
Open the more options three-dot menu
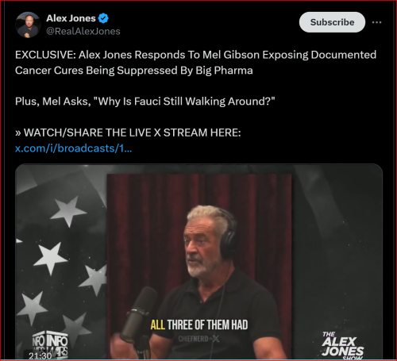pos(376,22)
